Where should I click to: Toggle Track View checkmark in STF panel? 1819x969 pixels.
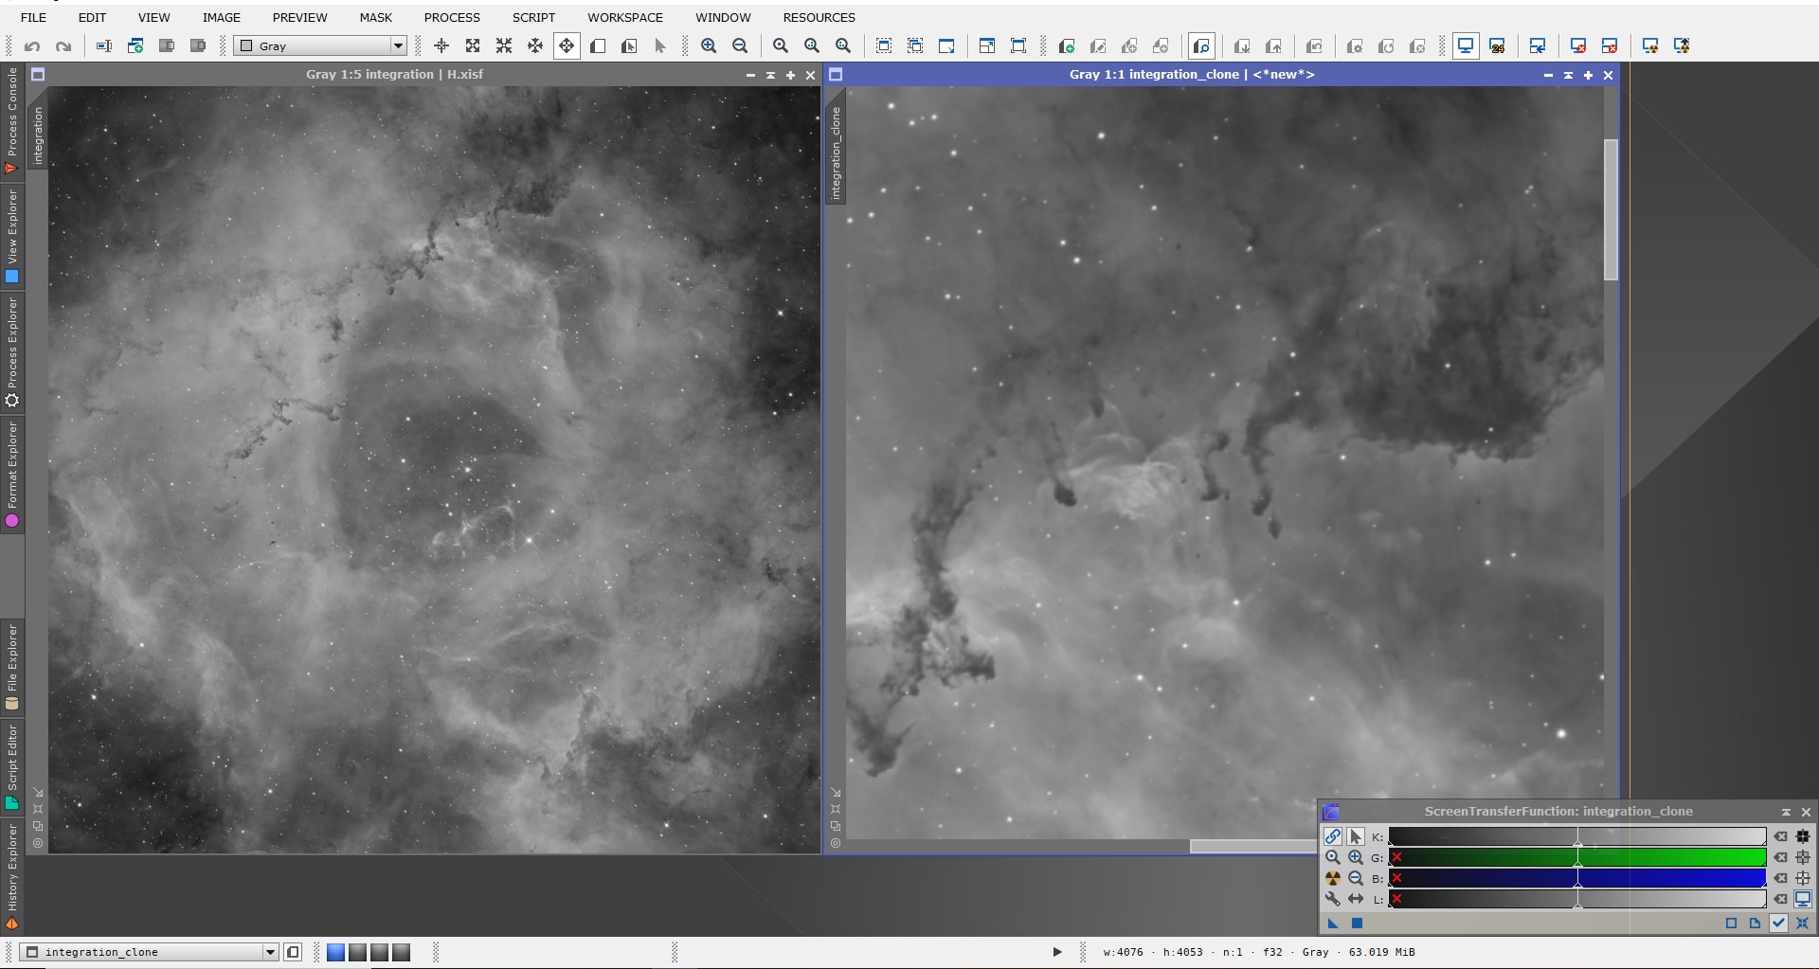coord(1778,923)
